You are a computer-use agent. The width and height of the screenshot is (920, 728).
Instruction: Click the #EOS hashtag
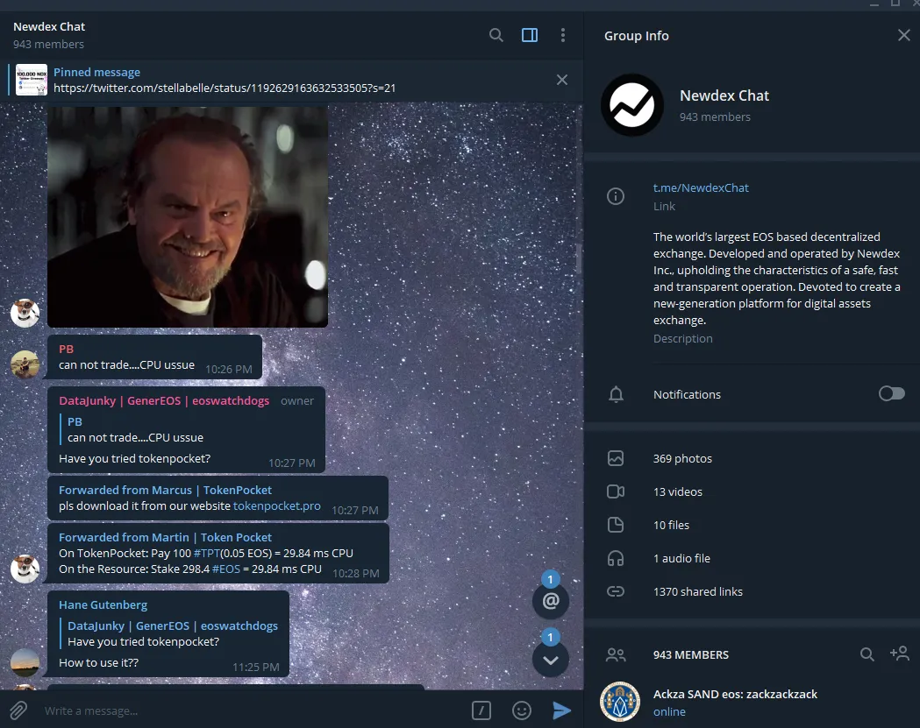[226, 569]
